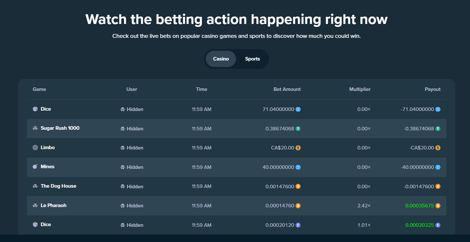This screenshot has height=242, width=470.
Task: Select the Casino tab
Action: 221,59
